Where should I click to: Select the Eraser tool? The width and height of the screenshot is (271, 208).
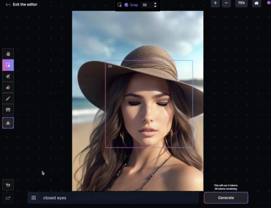click(x=8, y=87)
